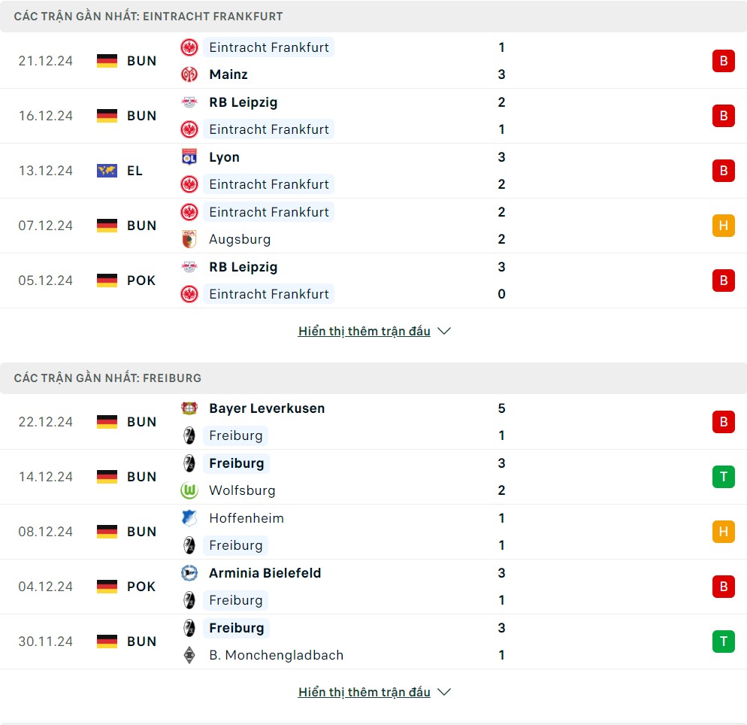Click the Arminia Bielefeld logo
Image resolution: width=747 pixels, height=725 pixels.
(x=189, y=573)
